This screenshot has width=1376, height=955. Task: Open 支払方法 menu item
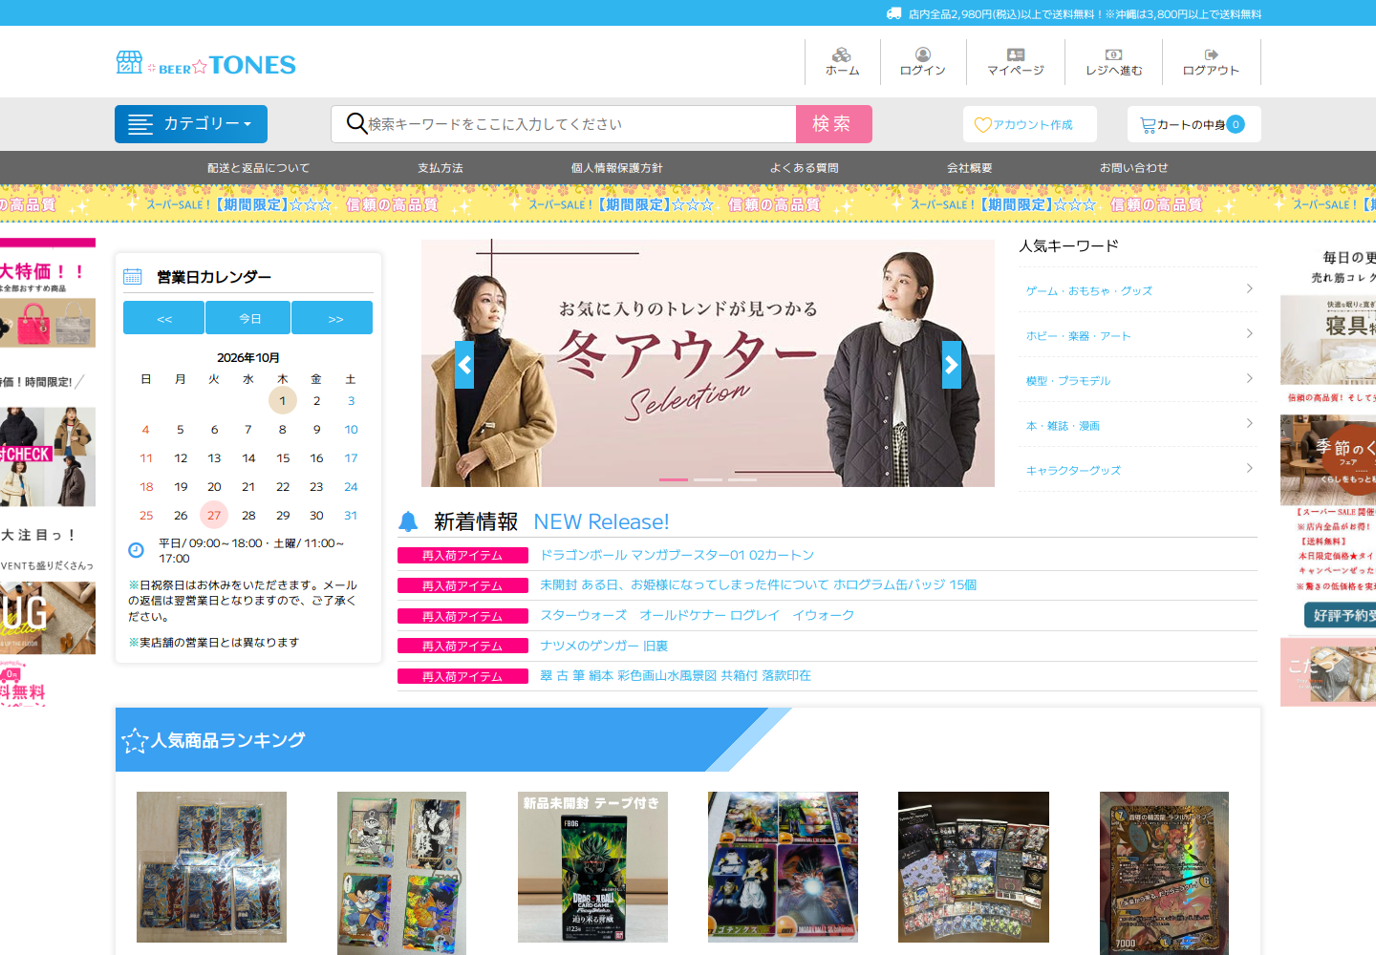[x=441, y=168]
